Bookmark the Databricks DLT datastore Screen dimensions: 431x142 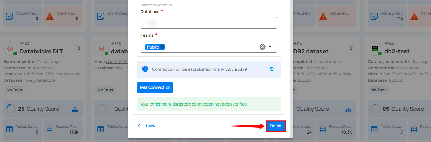click(x=78, y=49)
